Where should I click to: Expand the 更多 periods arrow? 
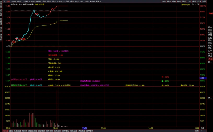[x=100, y=2]
